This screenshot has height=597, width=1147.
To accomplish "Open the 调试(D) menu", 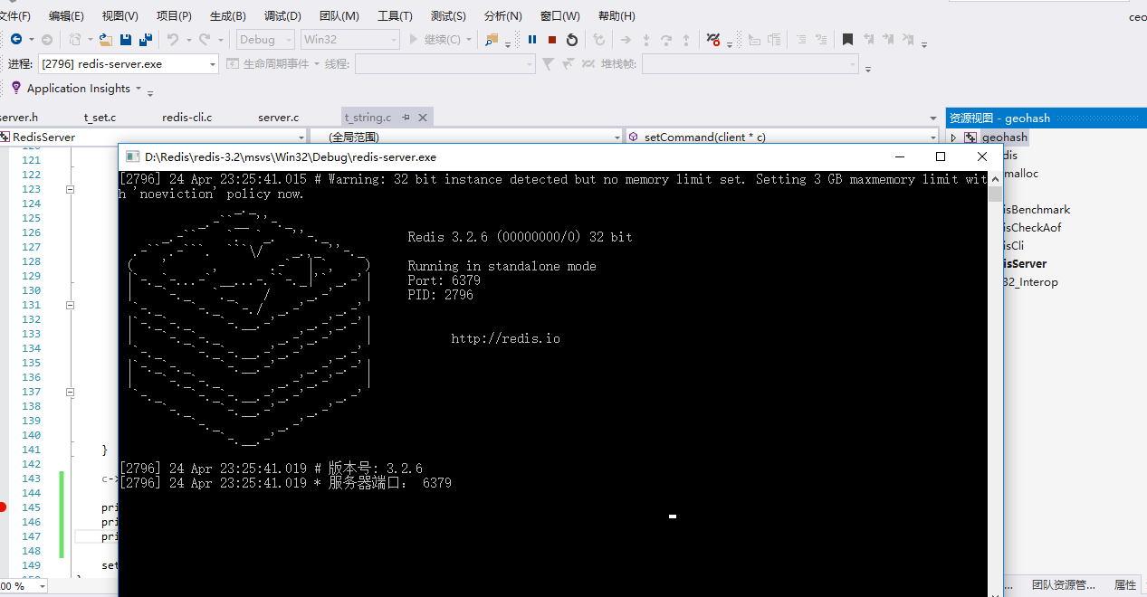I will pyautogui.click(x=282, y=16).
